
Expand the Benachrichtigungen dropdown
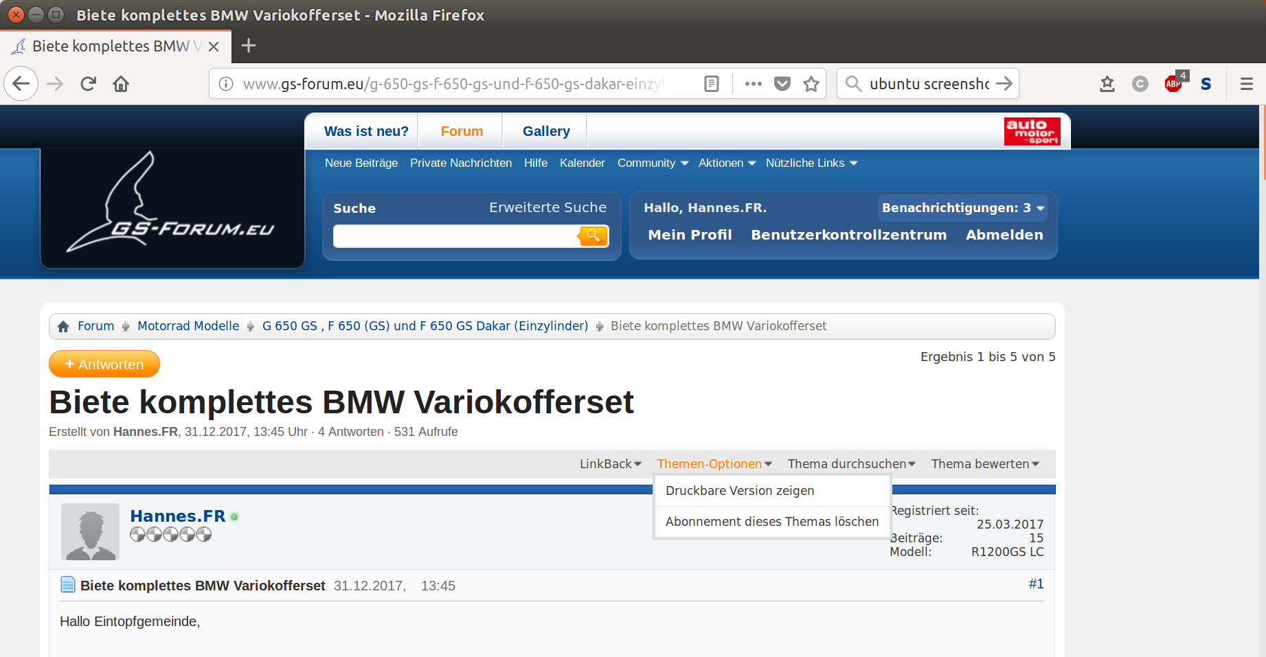point(962,208)
